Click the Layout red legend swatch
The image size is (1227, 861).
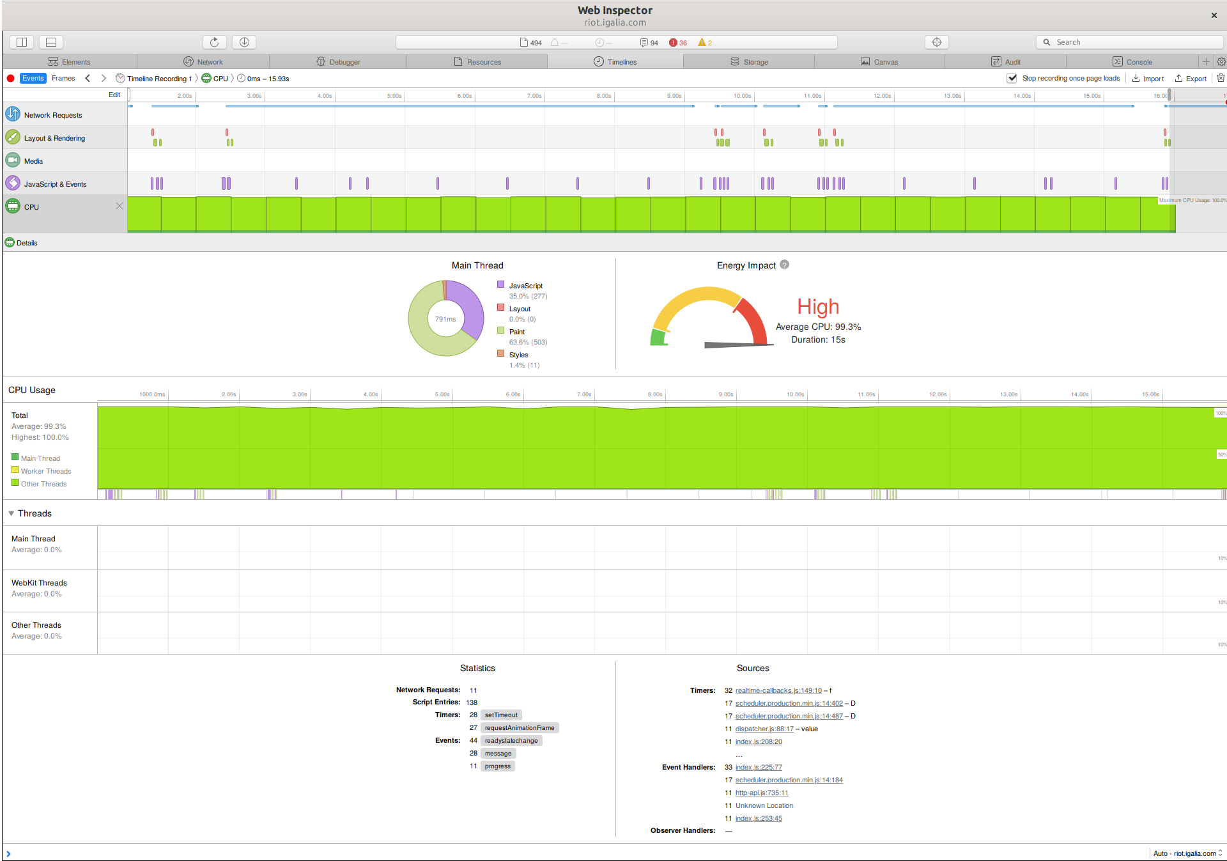pos(501,307)
